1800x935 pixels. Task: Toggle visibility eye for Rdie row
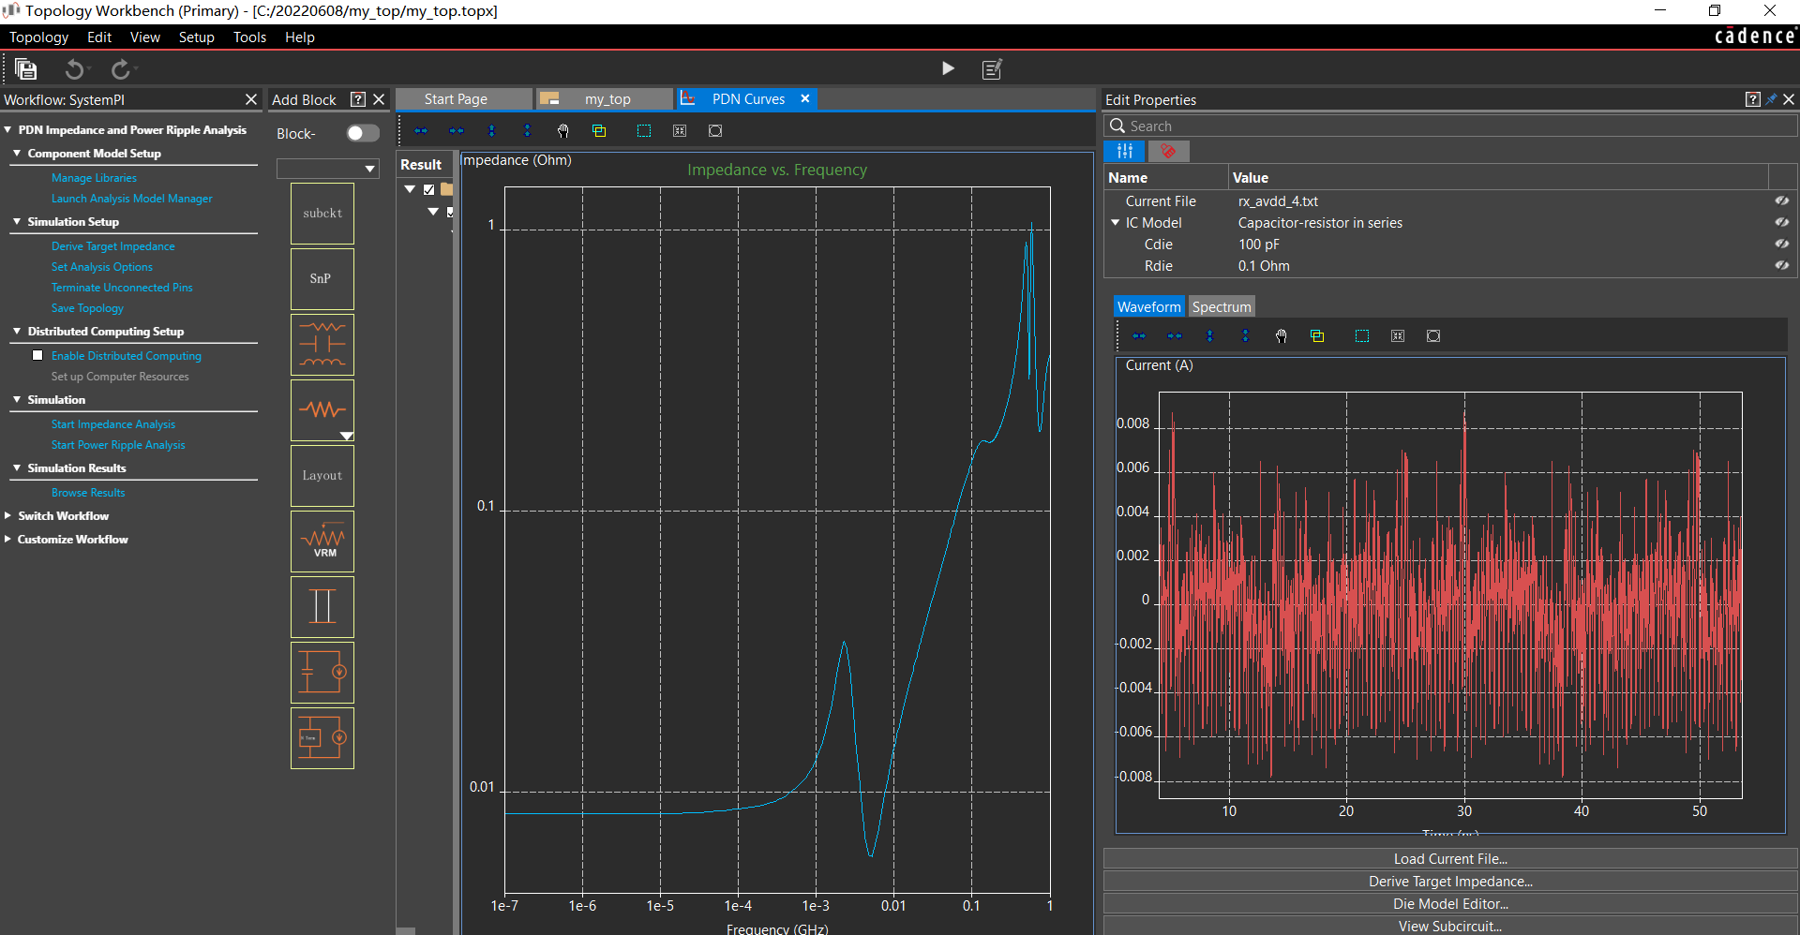[x=1781, y=265]
